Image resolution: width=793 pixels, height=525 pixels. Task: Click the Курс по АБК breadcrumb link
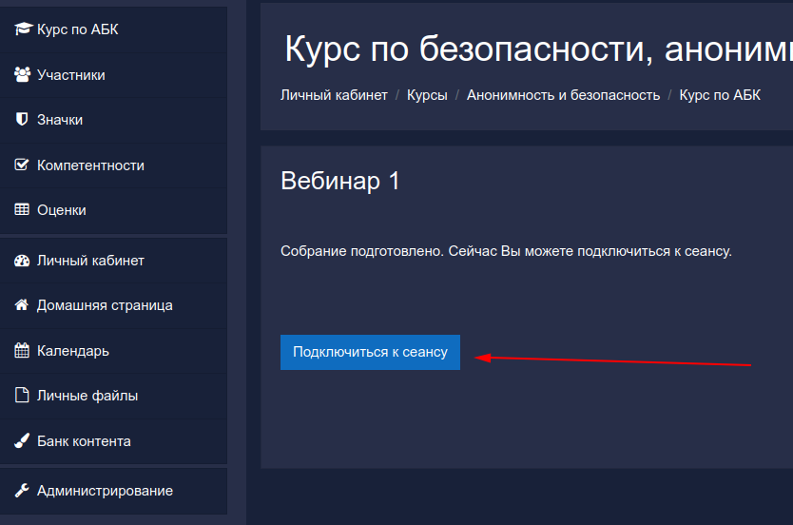click(720, 95)
